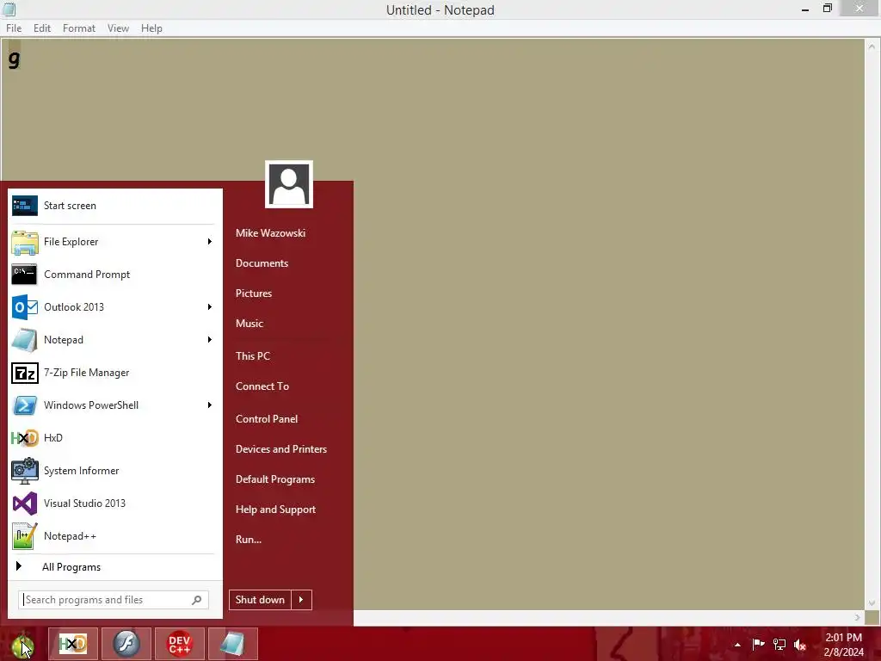Image resolution: width=881 pixels, height=661 pixels.
Task: Click the Notepad vertical scrollbar down arrow
Action: (872, 603)
